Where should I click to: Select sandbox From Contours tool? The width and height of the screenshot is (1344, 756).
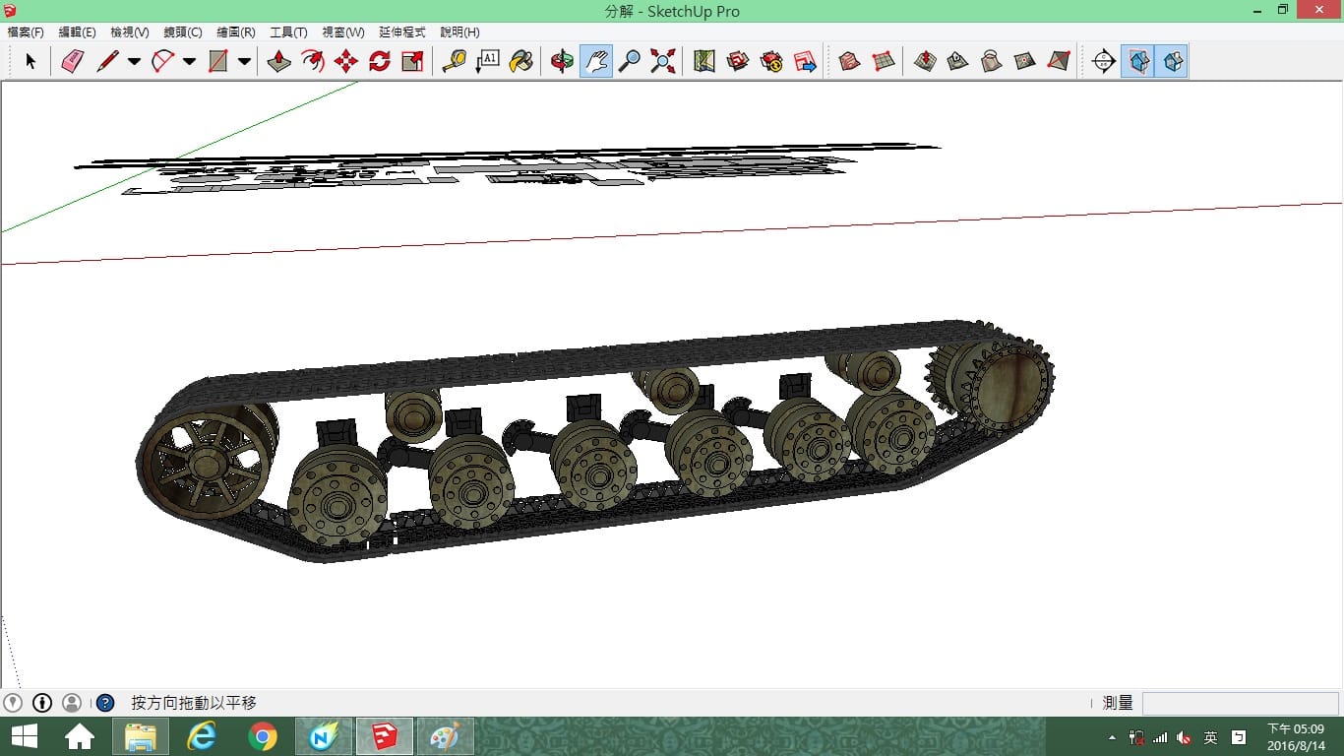tap(850, 61)
